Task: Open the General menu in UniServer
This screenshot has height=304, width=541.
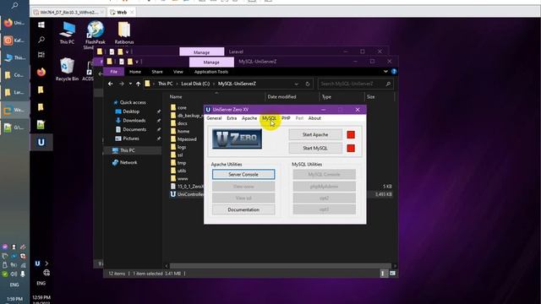Action: click(x=214, y=118)
